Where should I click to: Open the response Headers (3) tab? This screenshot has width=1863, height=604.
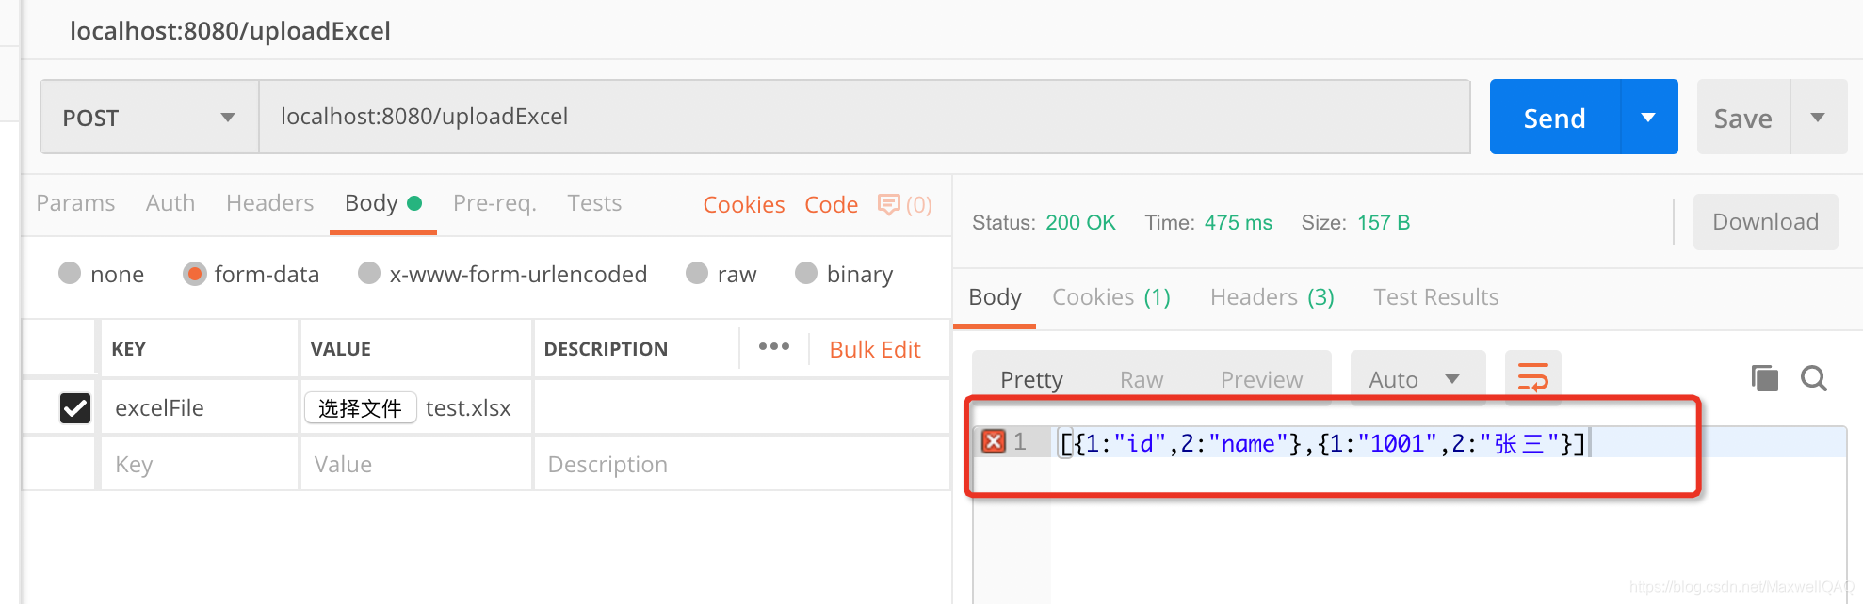[x=1272, y=297]
